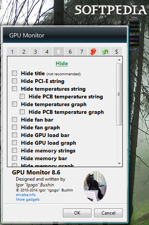This screenshot has width=149, height=225.
Task: Click the GPU Monitor gadget on desktop
Action: tap(134, 34)
